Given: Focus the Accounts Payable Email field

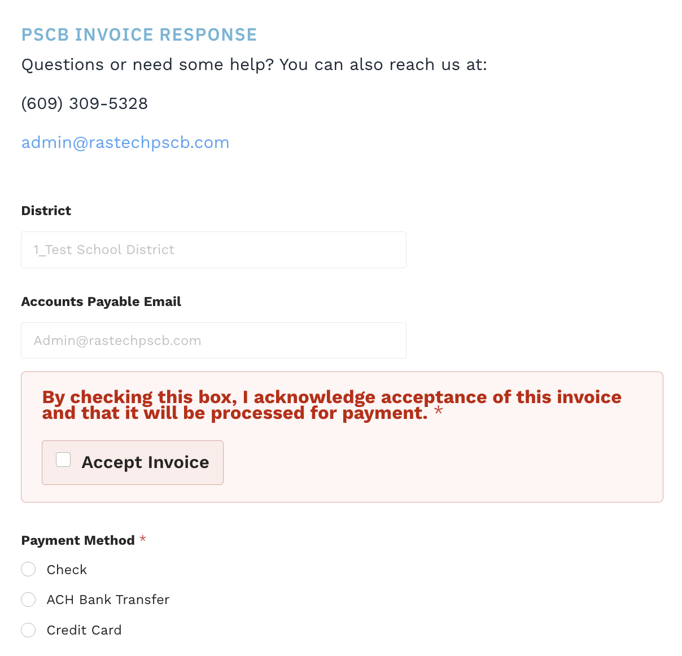Looking at the screenshot, I should 213,340.
